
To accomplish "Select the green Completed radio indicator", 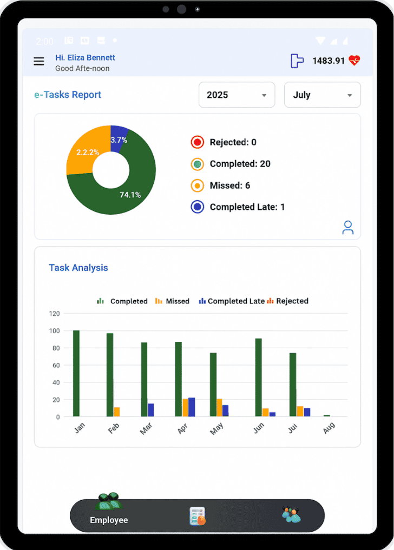I will click(x=198, y=164).
